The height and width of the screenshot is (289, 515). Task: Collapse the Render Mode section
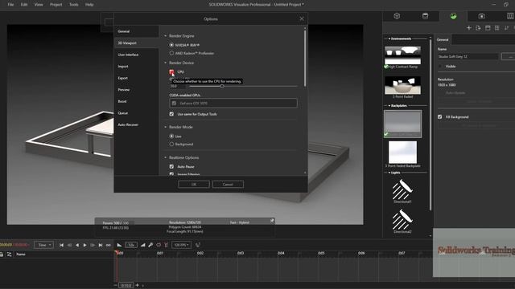click(x=166, y=127)
